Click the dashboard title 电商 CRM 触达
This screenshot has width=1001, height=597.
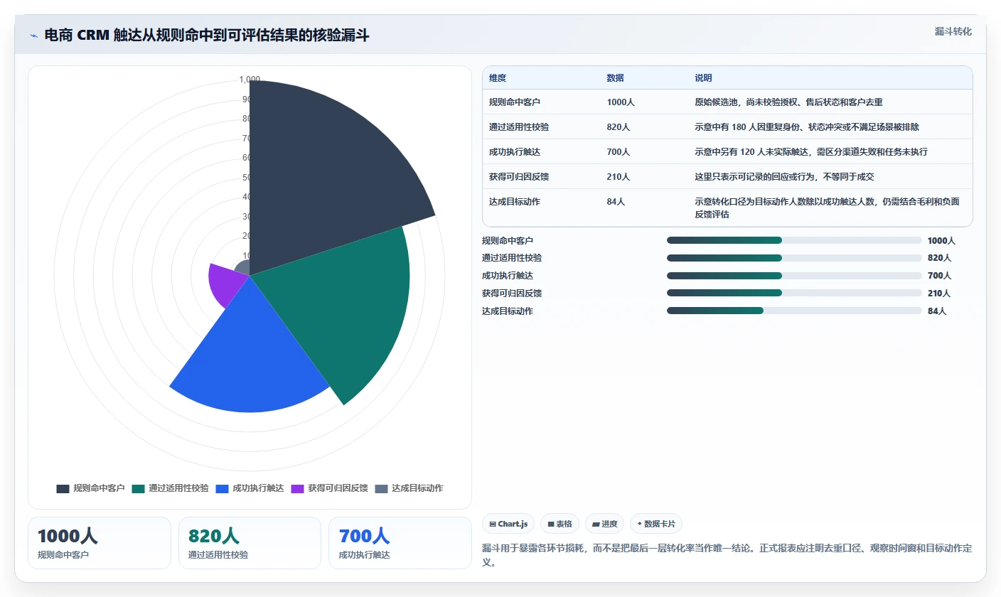(207, 35)
